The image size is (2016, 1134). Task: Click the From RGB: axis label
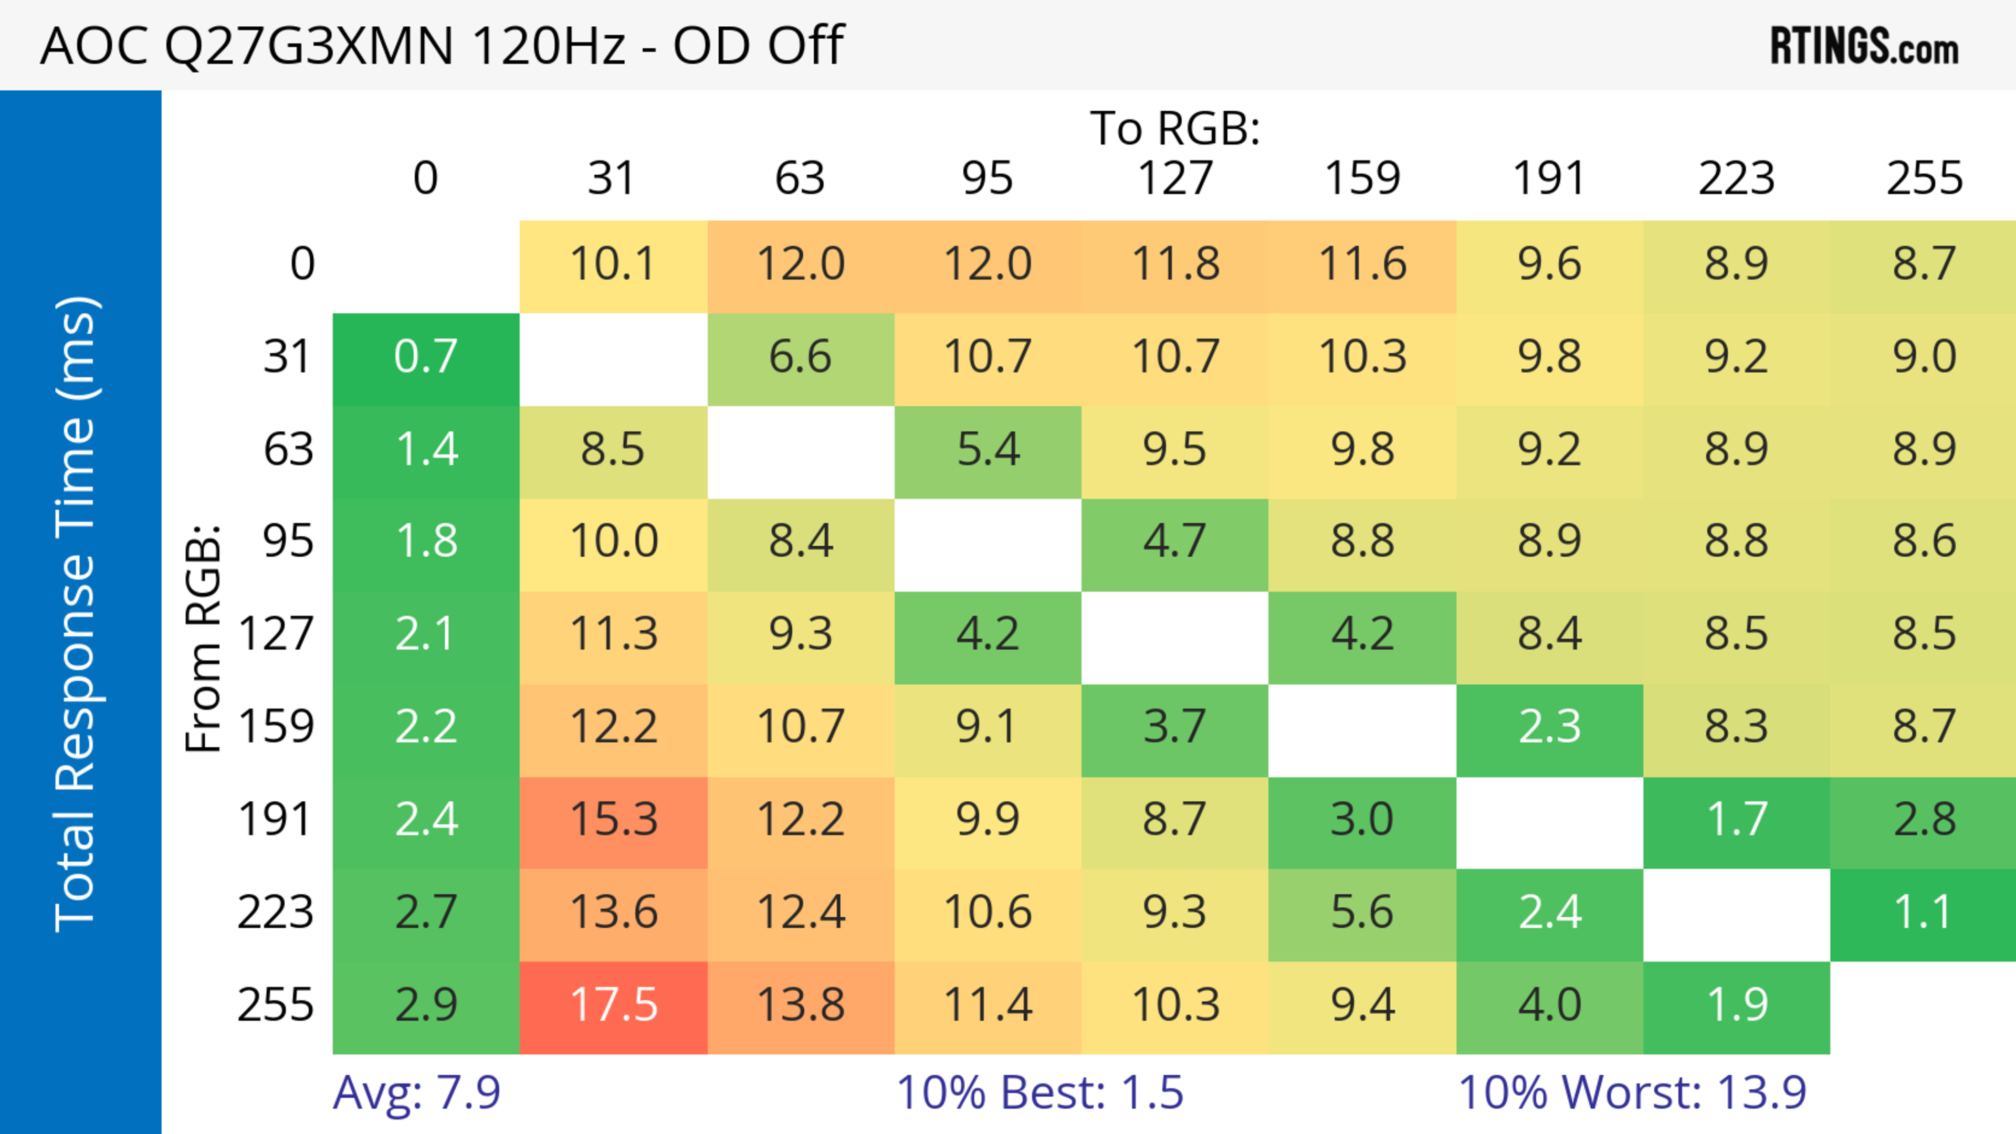[204, 638]
